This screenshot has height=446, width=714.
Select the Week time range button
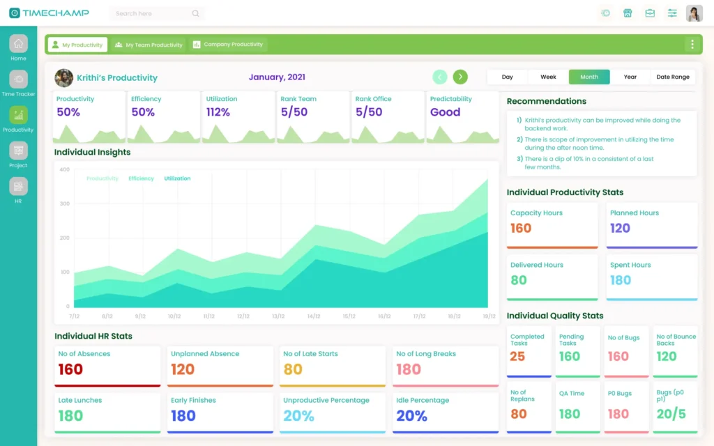pos(548,77)
